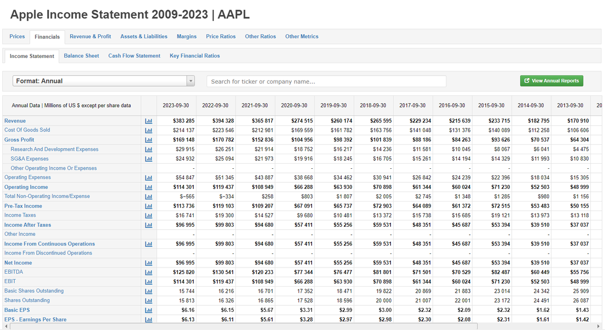Open the chart icon for Revenue row
This screenshot has height=330, width=605.
click(x=148, y=121)
